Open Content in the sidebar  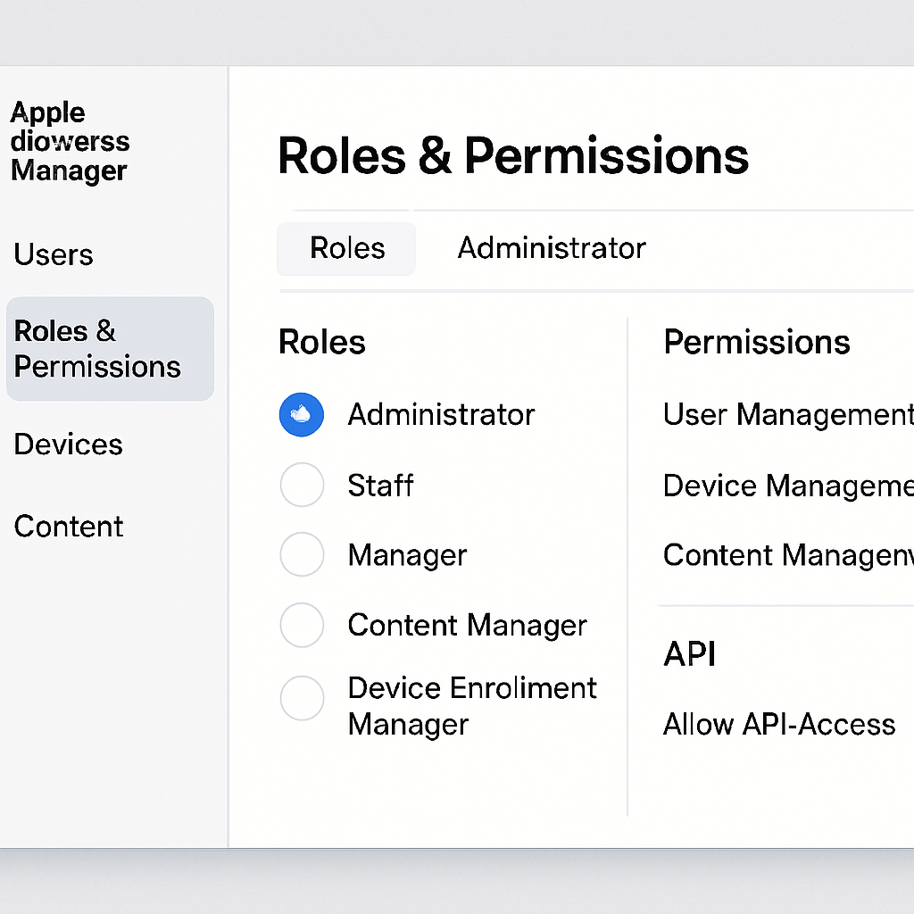pyautogui.click(x=69, y=527)
